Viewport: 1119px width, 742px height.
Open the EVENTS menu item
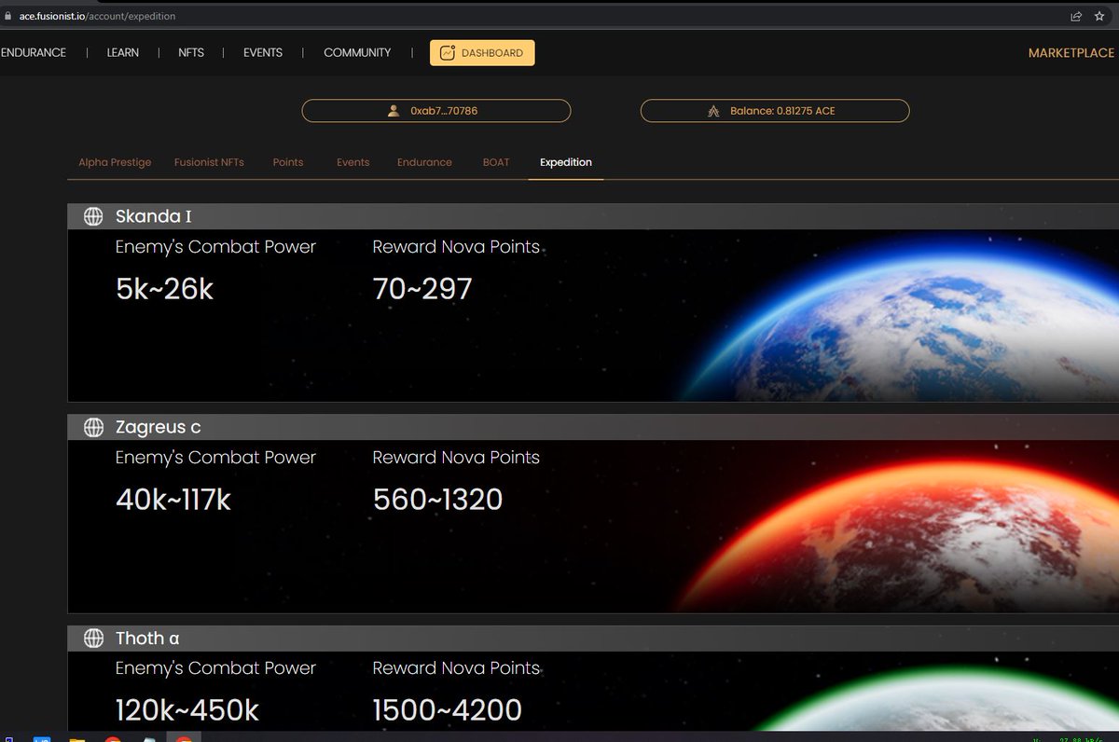point(263,53)
